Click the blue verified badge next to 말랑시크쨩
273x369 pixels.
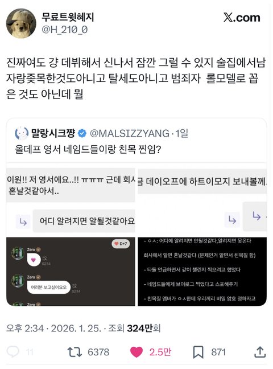click(82, 133)
